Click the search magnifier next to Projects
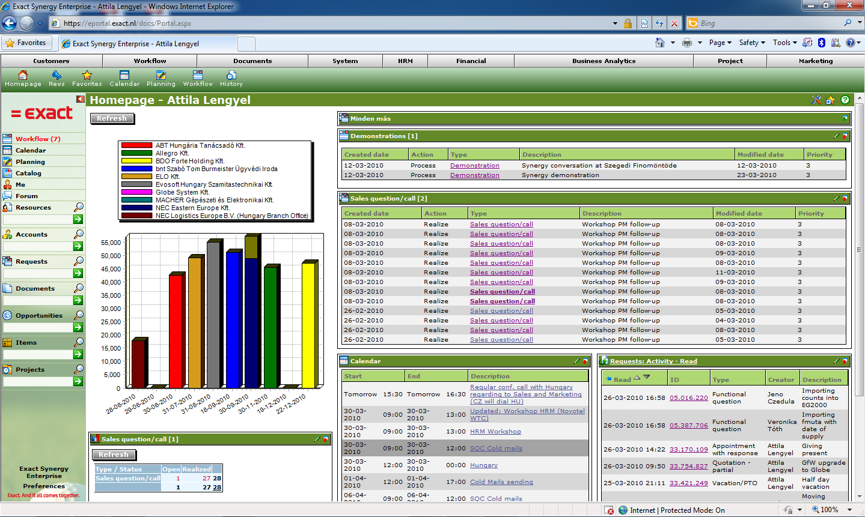865x517 pixels. [x=78, y=369]
